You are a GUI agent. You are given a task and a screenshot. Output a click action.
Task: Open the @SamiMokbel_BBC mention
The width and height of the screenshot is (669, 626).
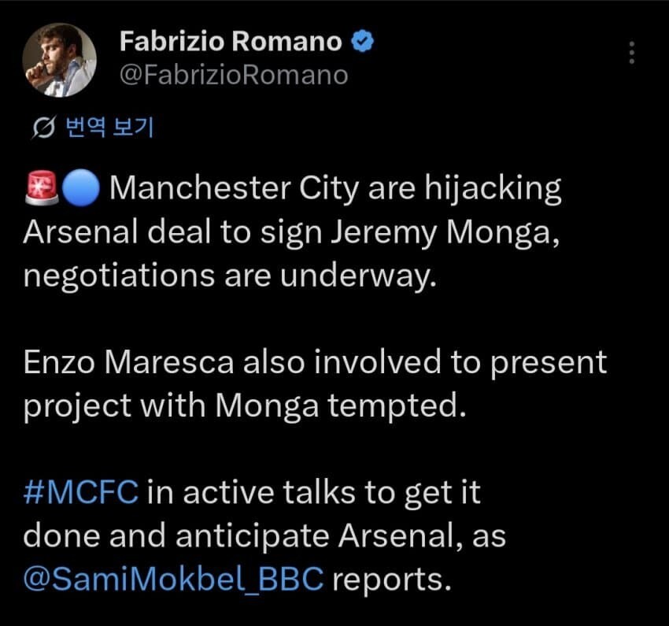(174, 579)
